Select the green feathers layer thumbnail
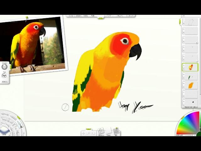The image size is (201, 151). click(192, 76)
